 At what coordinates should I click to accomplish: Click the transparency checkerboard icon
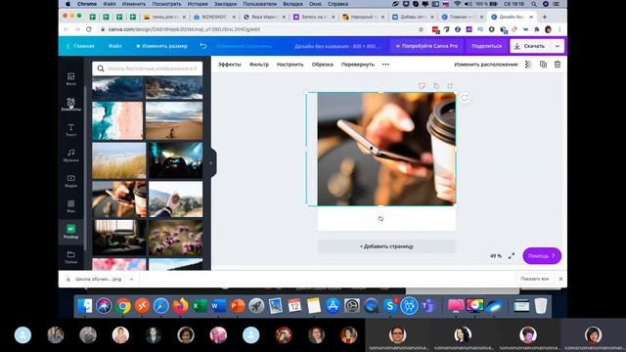coord(528,65)
